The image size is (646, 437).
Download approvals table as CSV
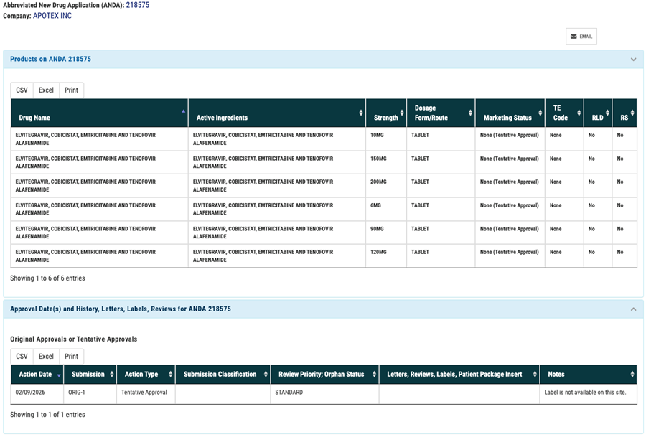click(22, 357)
